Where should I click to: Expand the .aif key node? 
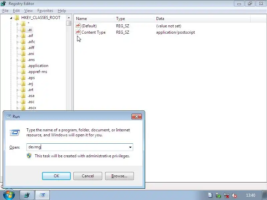pyautogui.click(x=17, y=36)
